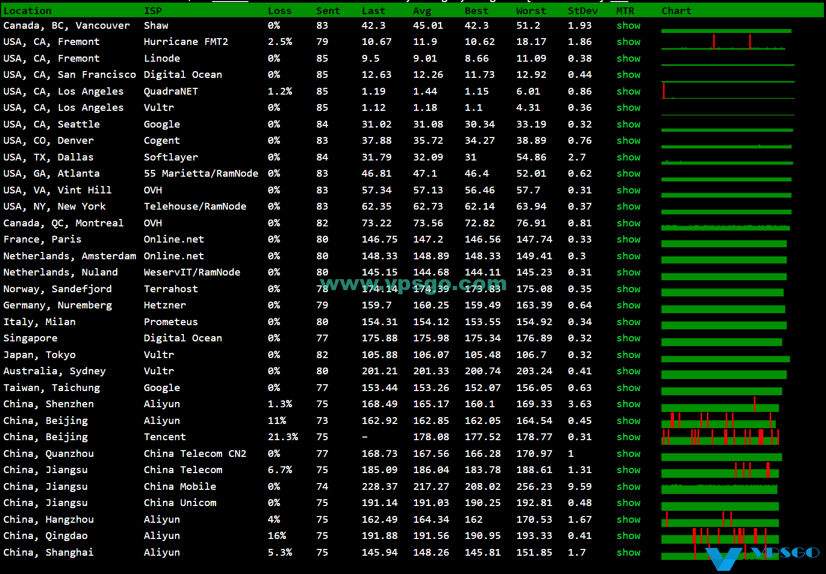The height and width of the screenshot is (574, 826).
Task: Click the Sent column header
Action: (x=328, y=11)
